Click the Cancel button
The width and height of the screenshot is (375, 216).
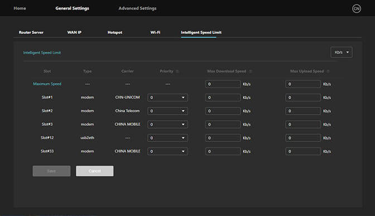(95, 171)
